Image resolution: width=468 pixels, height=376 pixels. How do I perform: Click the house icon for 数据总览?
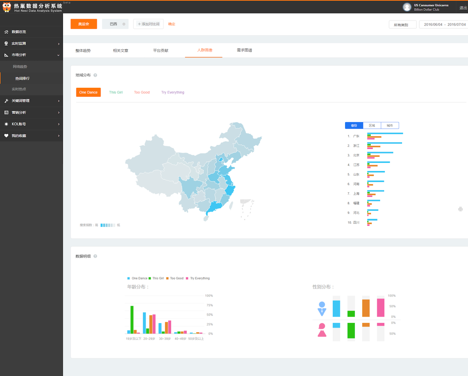point(6,32)
